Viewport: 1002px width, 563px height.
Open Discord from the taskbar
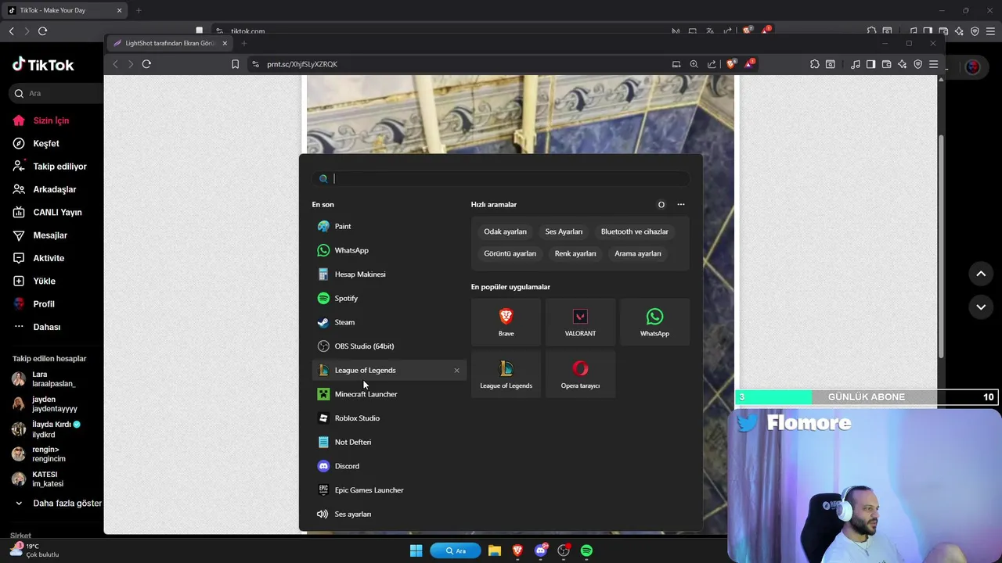point(541,550)
